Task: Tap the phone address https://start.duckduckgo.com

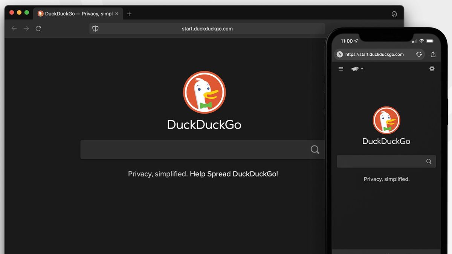Action: point(374,54)
